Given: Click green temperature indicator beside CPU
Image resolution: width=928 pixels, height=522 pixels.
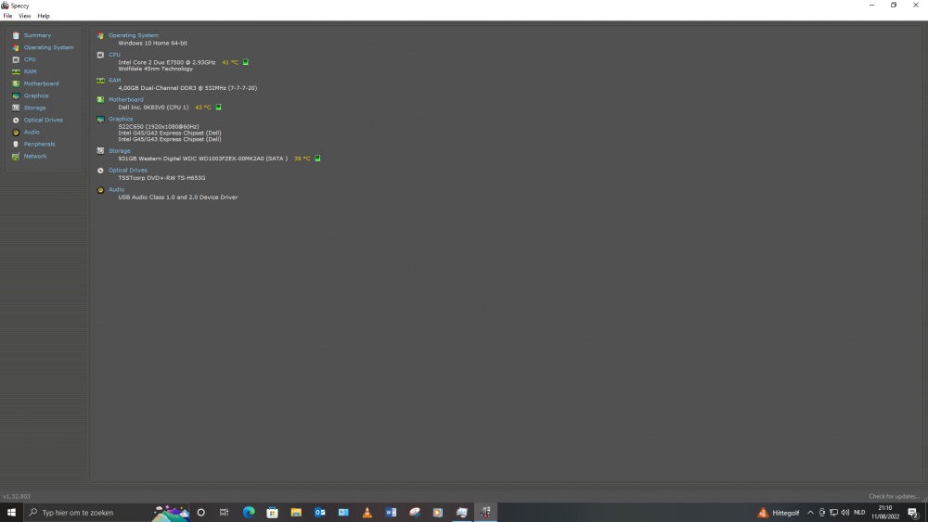Looking at the screenshot, I should click(246, 62).
